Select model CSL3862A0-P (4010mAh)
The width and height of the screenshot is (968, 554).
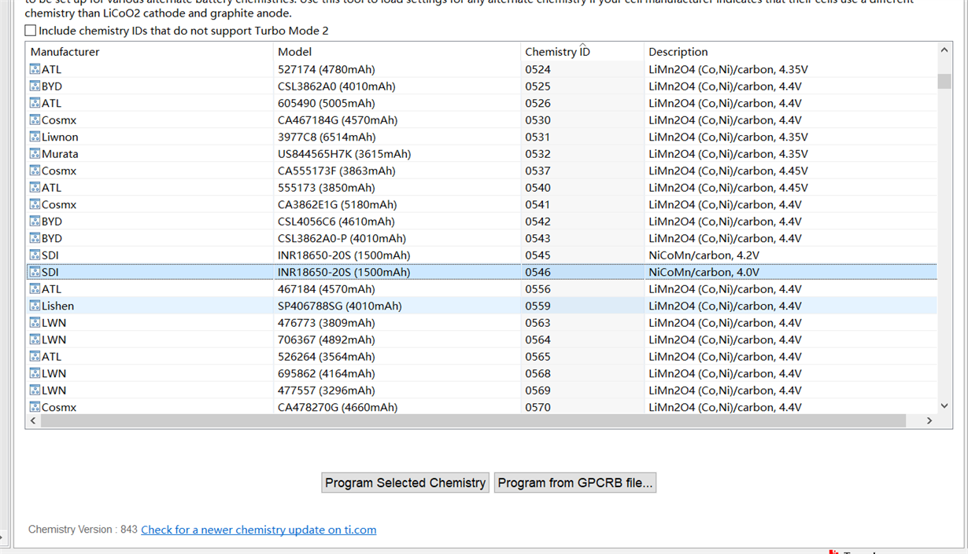tap(342, 238)
